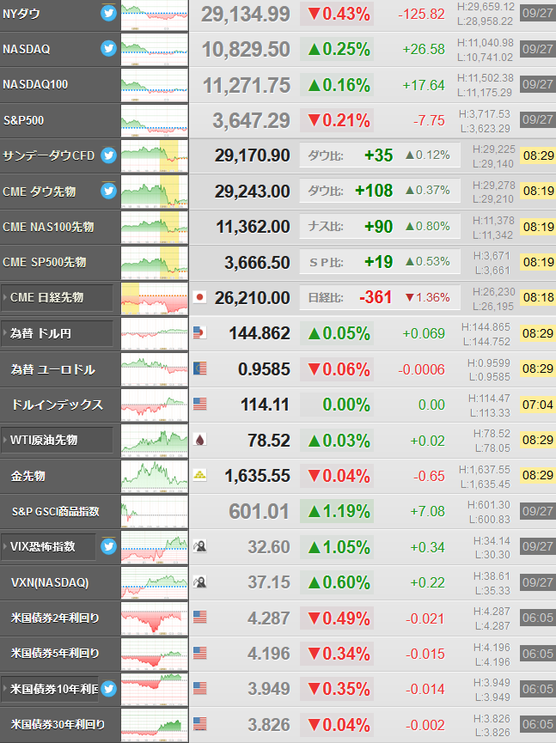Viewport: 556px width, 743px height.
Task: Open the CME SP500先物 label
Action: 45,262
